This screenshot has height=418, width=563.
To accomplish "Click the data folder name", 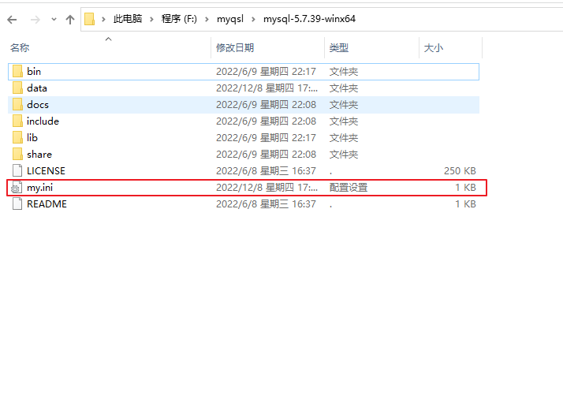I will [x=37, y=88].
